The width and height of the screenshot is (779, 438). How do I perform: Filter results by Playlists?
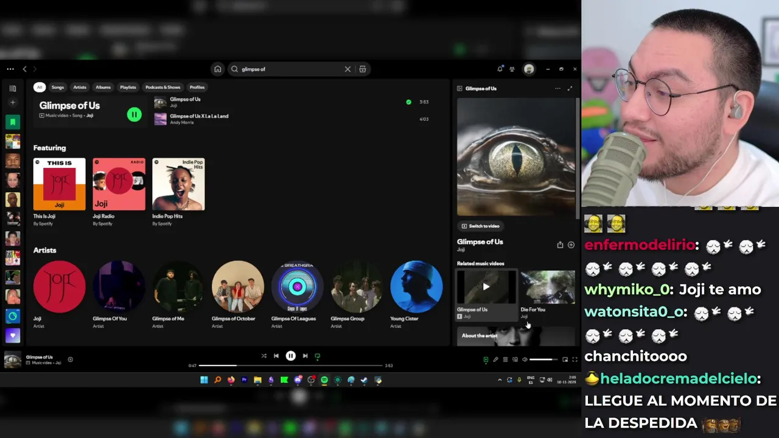[x=128, y=87]
